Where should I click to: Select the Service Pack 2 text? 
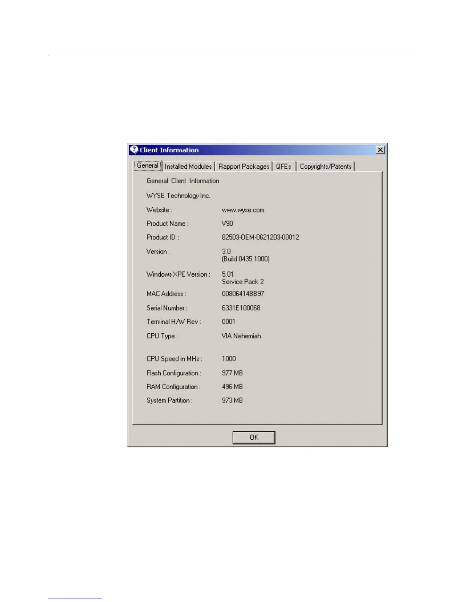243,282
